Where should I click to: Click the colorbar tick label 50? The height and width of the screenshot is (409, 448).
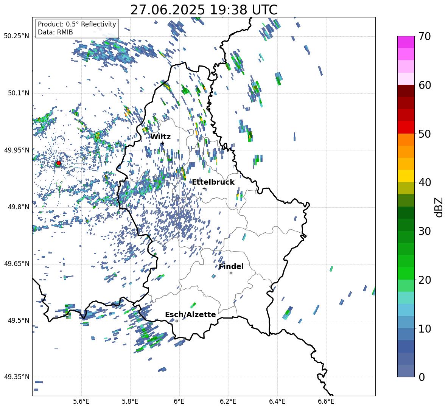click(425, 134)
